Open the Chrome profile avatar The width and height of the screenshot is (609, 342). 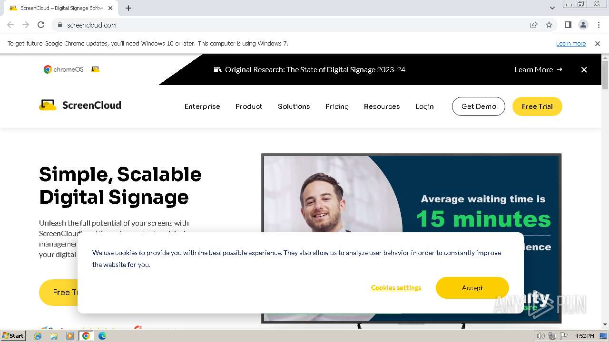(583, 25)
